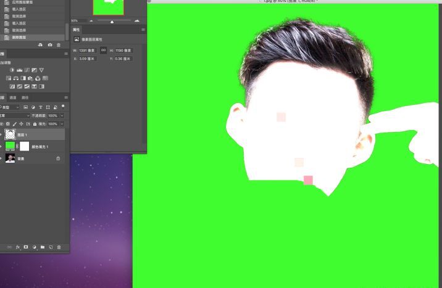Lock all attributes of the layer

click(35, 124)
